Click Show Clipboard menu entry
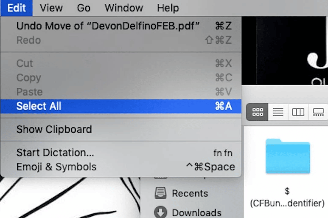328x218 pixels. click(x=54, y=129)
